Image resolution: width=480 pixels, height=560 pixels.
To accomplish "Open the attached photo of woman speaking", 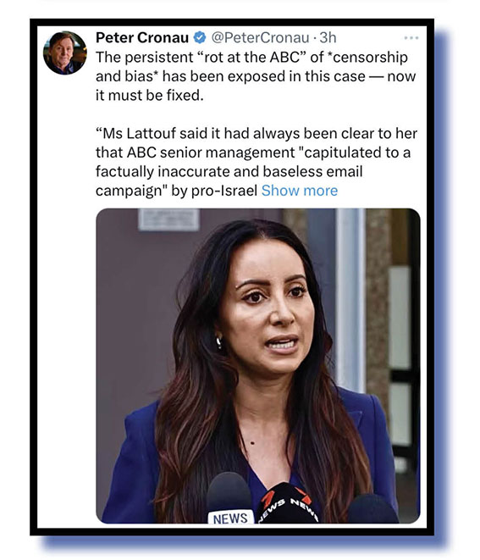I will [x=257, y=366].
